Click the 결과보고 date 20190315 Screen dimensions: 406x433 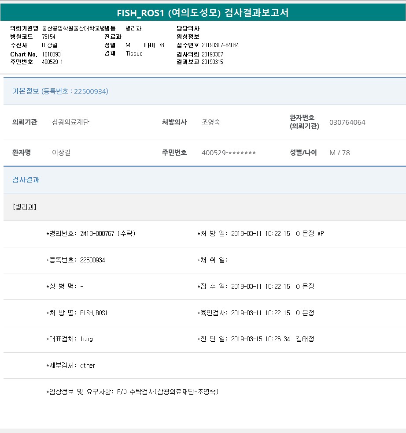coord(212,62)
